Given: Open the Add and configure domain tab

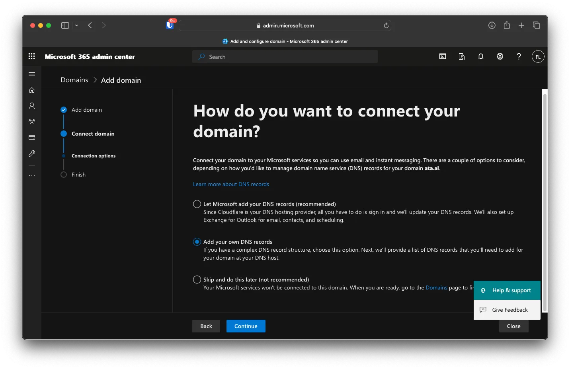Looking at the screenshot, I should 285,41.
